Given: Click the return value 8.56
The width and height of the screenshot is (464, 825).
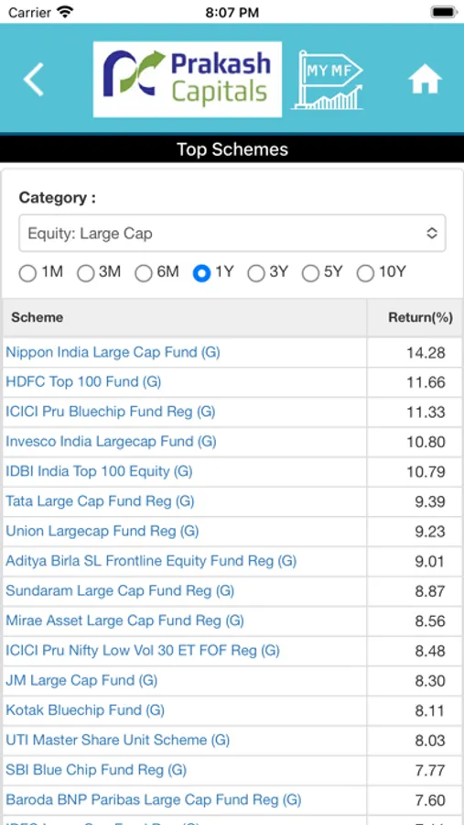Looking at the screenshot, I should pos(430,621).
